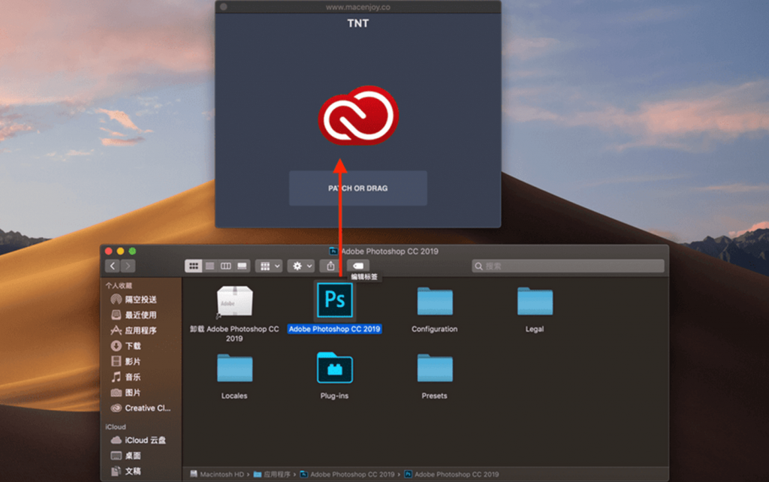Click the PATCH OR DRAG button
The width and height of the screenshot is (769, 482).
358,188
